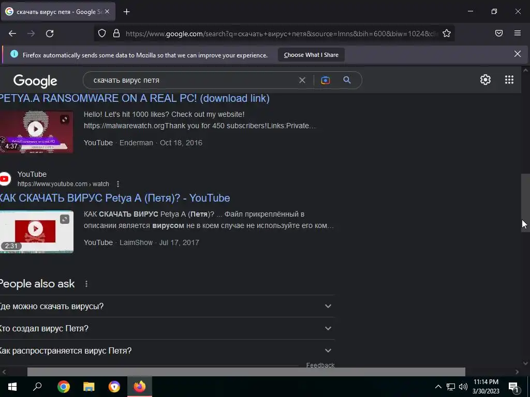Show hidden system tray icons

click(438, 387)
